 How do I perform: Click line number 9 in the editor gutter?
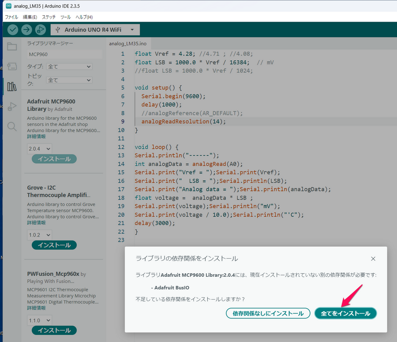pyautogui.click(x=123, y=122)
